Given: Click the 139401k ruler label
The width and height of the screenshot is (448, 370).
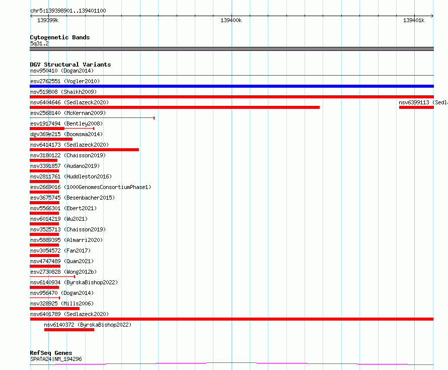Looking at the screenshot, I should [414, 20].
